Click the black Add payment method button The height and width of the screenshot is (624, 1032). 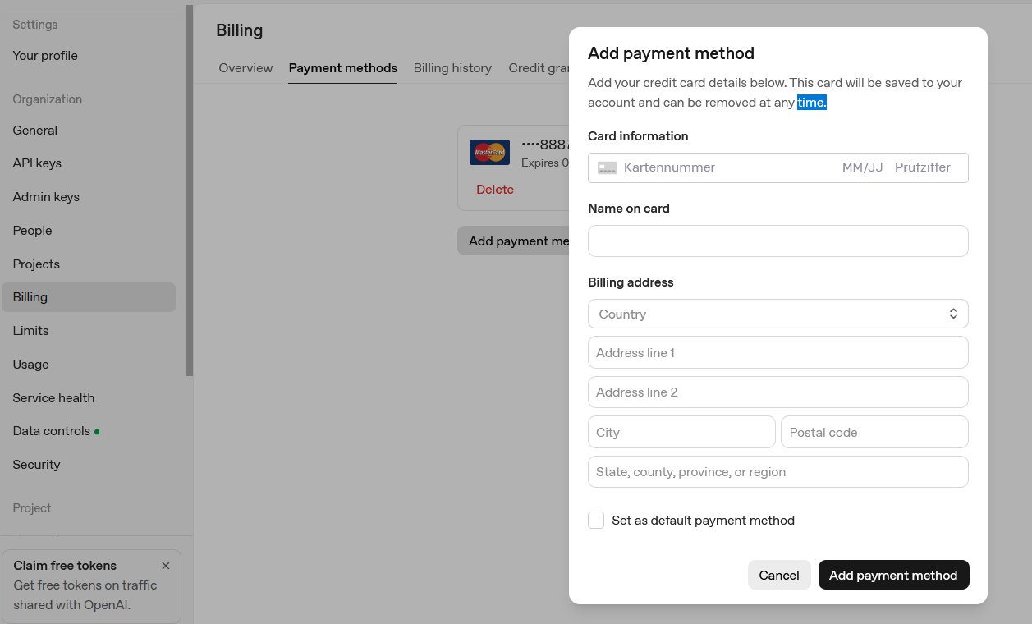pos(893,575)
